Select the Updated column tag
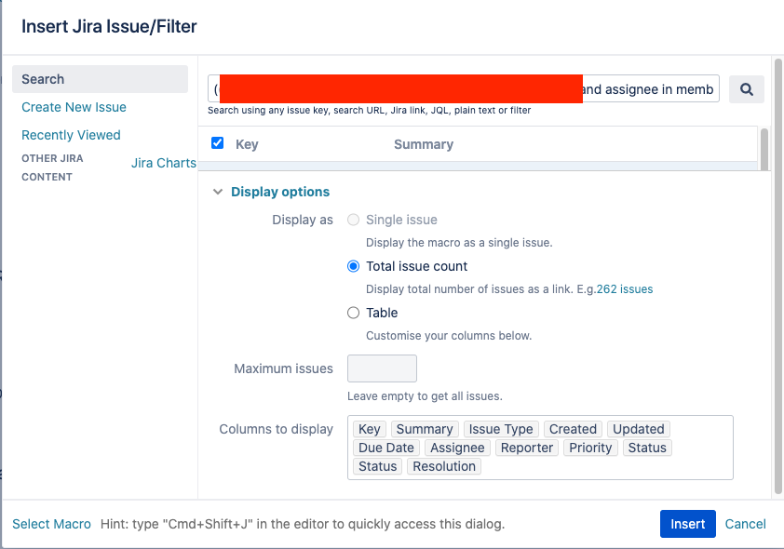784x549 pixels. [x=639, y=429]
